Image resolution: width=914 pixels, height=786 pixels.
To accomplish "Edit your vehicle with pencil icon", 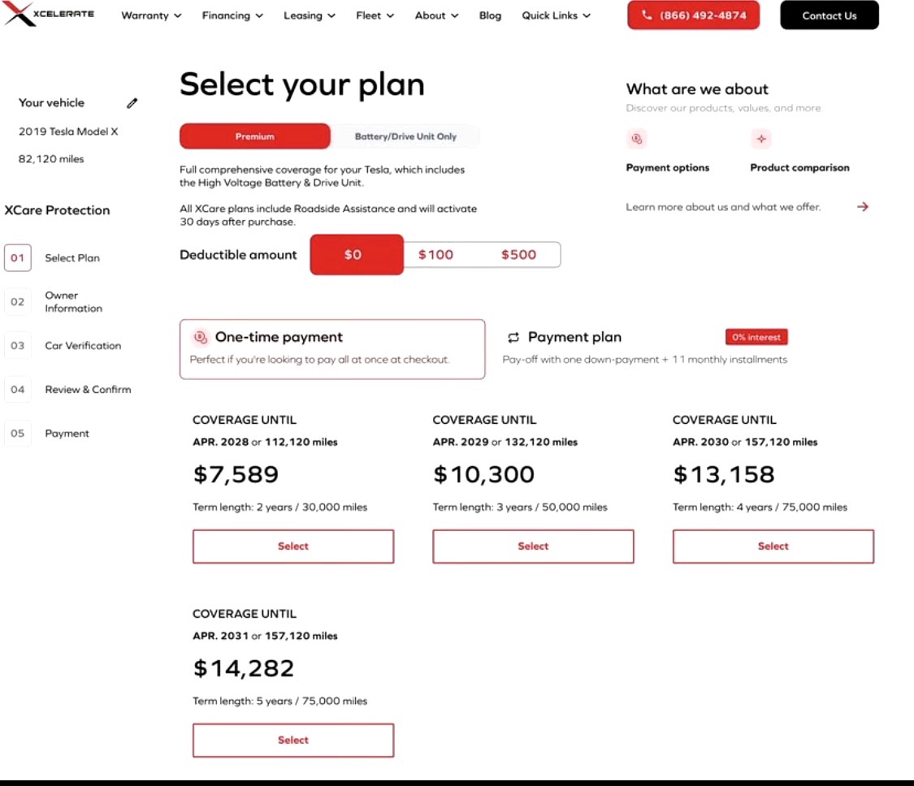I will point(132,103).
